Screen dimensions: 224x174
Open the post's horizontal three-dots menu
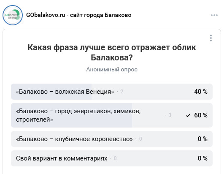coord(214,15)
